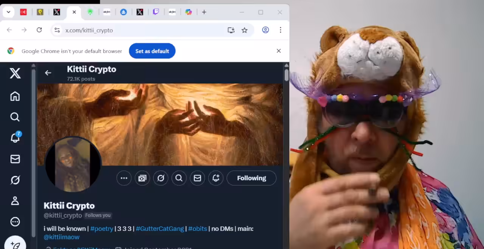This screenshot has height=249, width=484.
Task: Reload the current page
Action: coord(39,30)
